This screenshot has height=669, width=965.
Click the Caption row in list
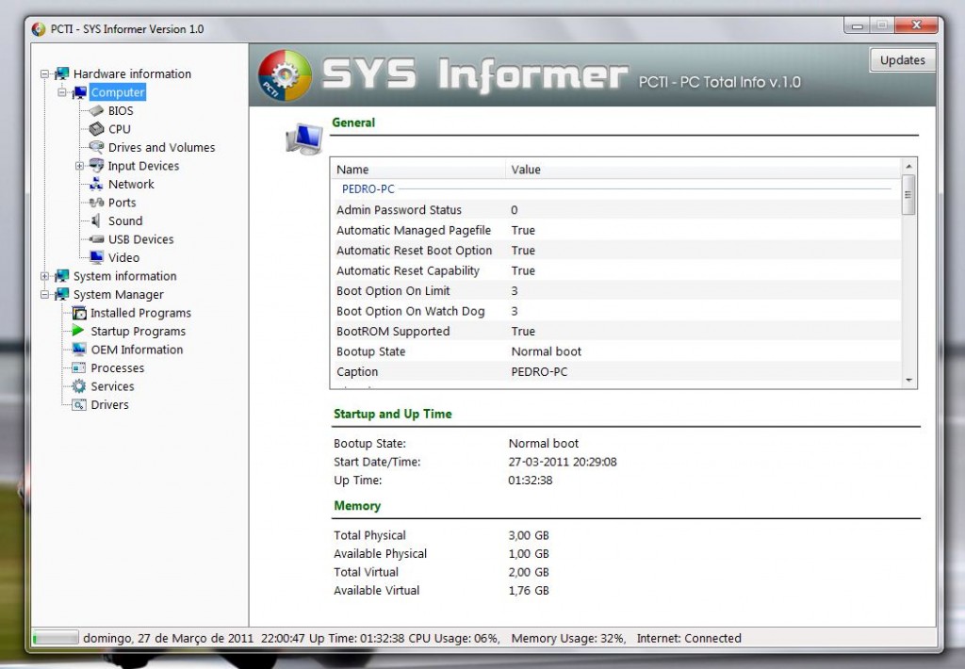(615, 372)
